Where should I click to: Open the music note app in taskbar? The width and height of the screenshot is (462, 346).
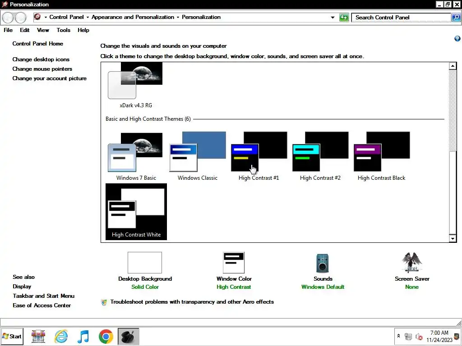(x=83, y=336)
